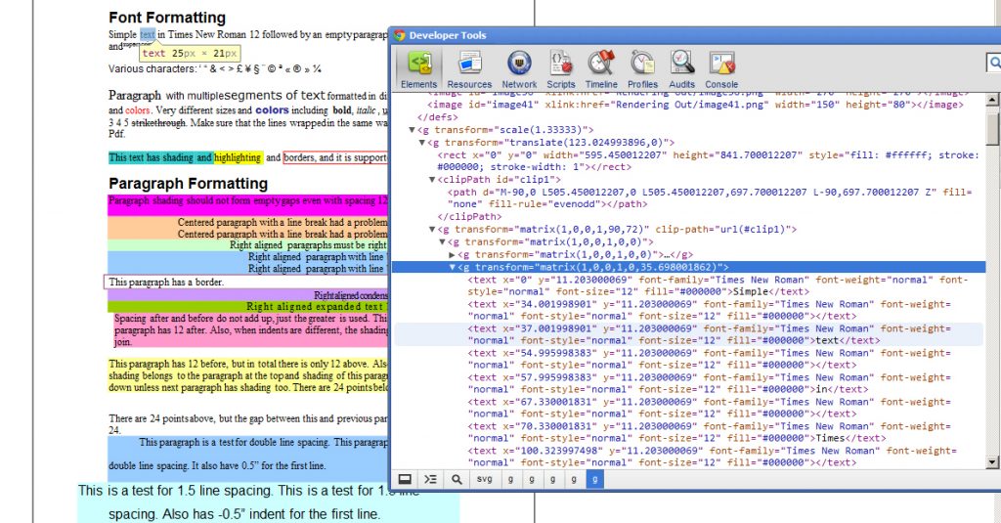The width and height of the screenshot is (1001, 523).
Task: Select the svg breadcrumb
Action: click(485, 479)
